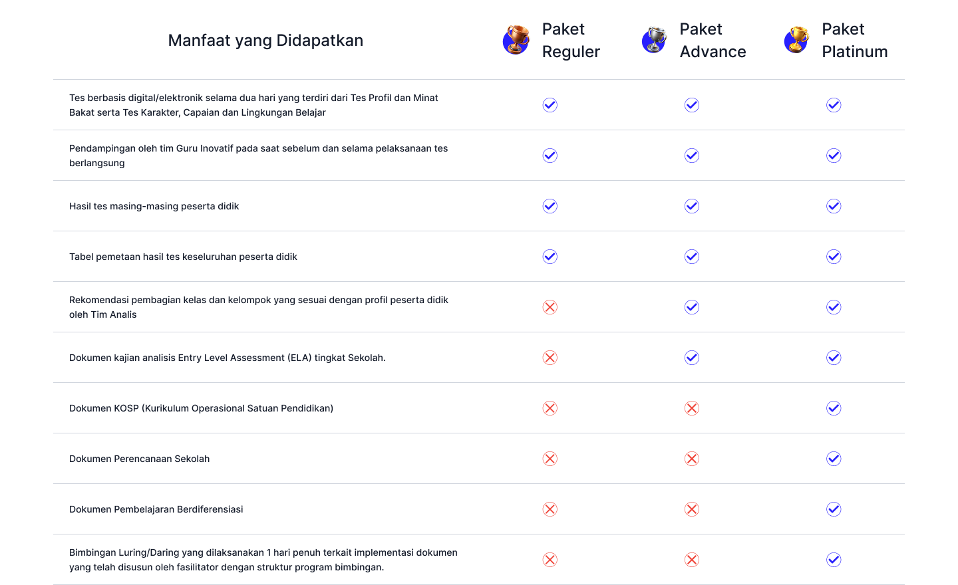Click Paket Platinum checkmark for Hasil tes row
Viewport: 958px width, 585px height.
pyautogui.click(x=834, y=206)
